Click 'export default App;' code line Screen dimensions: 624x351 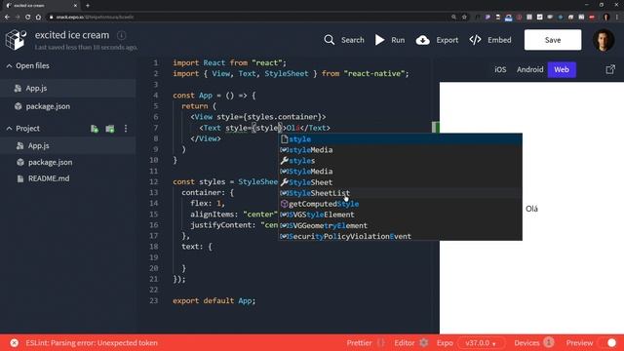click(214, 301)
